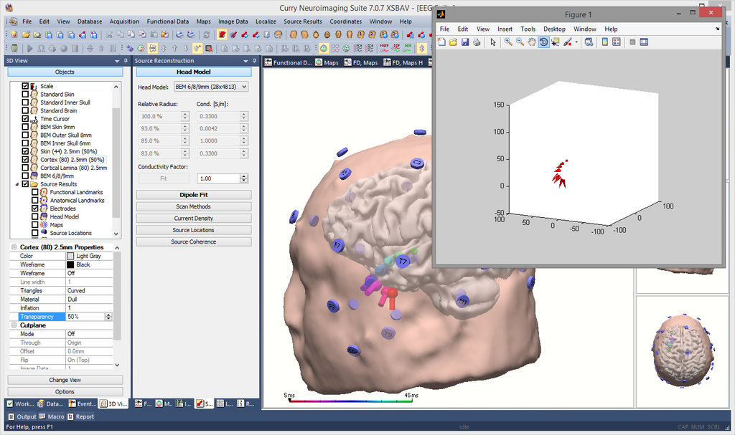Click the Open folder icon in Curry toolbar
The width and height of the screenshot is (735, 435).
(x=26, y=34)
